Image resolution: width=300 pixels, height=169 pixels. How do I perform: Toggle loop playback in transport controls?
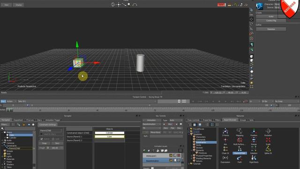[245, 101]
